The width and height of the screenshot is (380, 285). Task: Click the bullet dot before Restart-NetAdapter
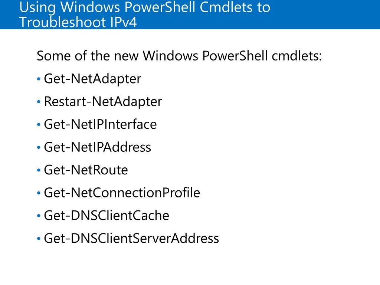(39, 102)
